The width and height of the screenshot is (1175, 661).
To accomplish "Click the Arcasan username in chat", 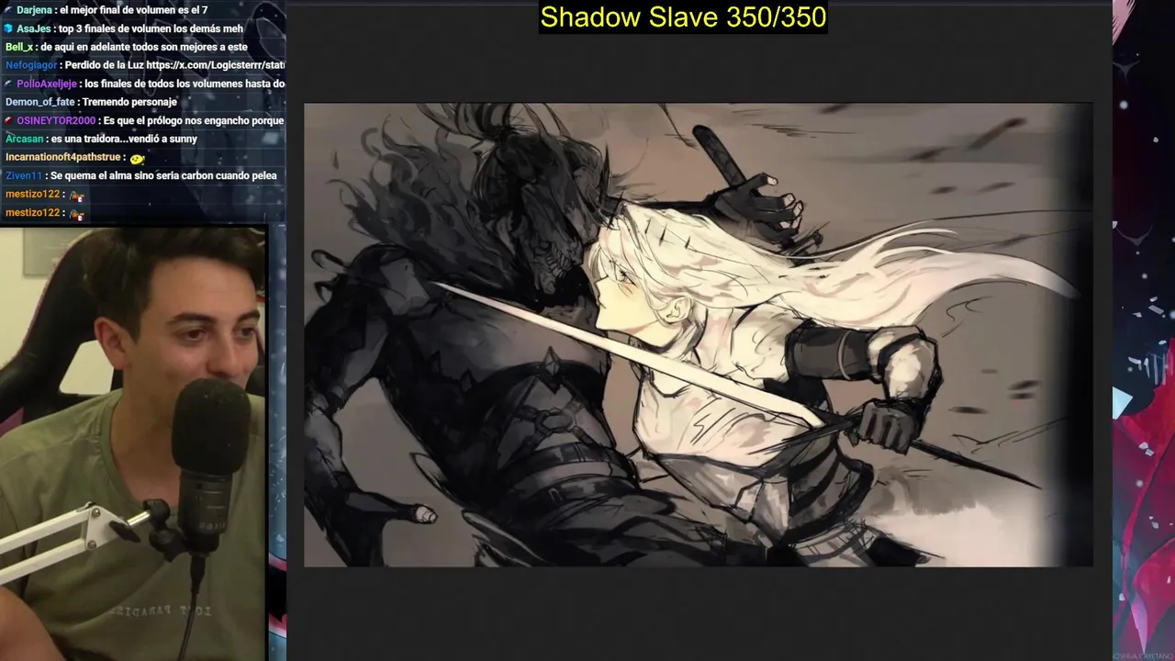I will (x=23, y=139).
